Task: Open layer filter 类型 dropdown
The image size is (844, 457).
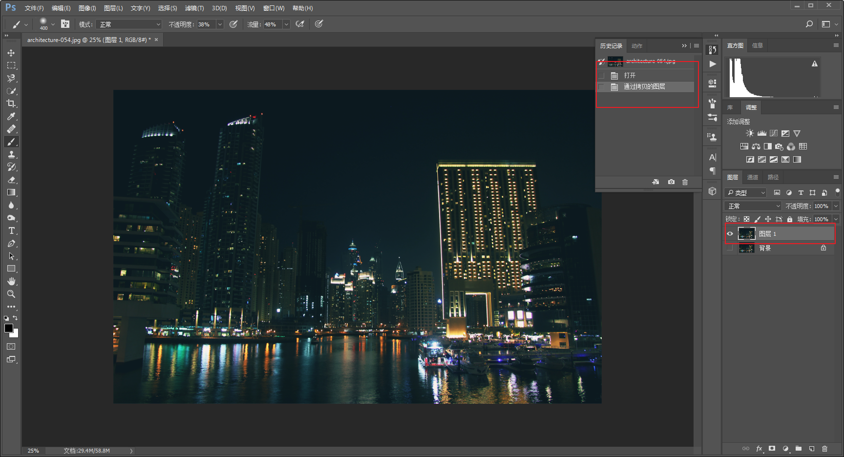Action: click(745, 193)
